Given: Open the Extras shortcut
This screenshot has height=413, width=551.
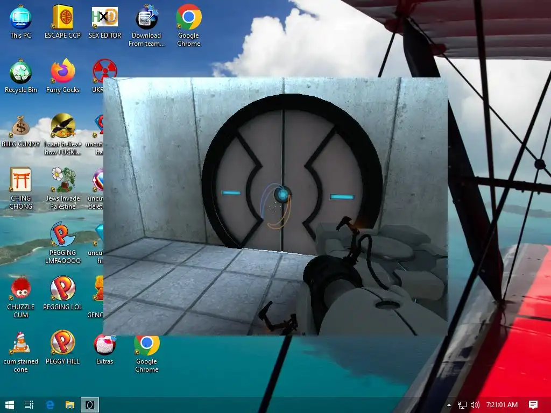Looking at the screenshot, I should click(105, 351).
